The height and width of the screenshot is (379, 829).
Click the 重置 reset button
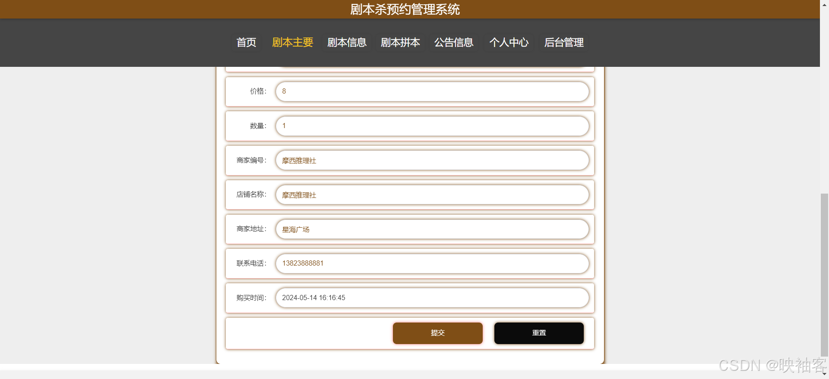tap(538, 333)
